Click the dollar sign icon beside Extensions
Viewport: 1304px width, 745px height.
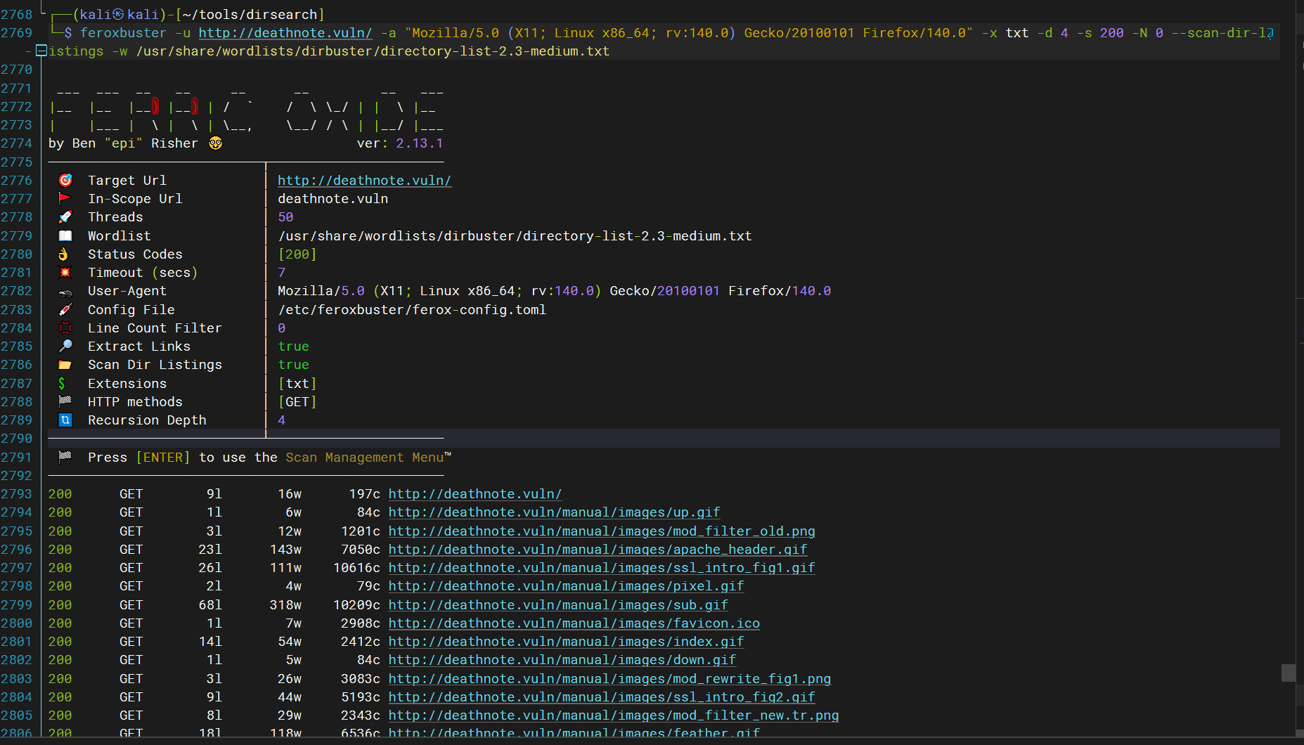click(62, 384)
